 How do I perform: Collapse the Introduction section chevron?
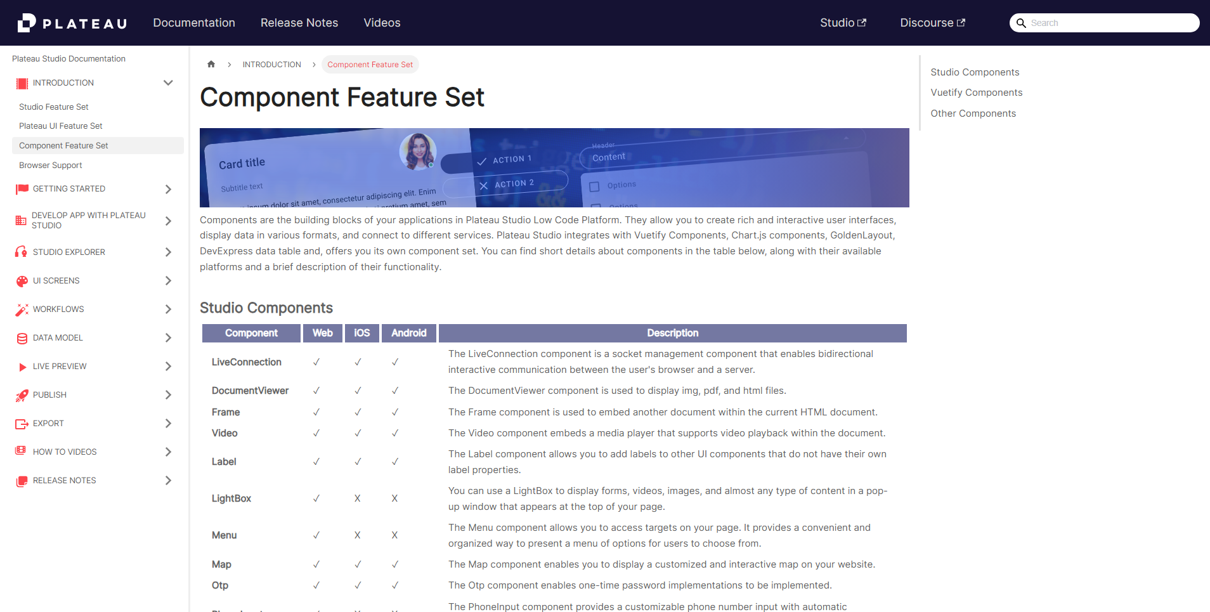(x=168, y=83)
